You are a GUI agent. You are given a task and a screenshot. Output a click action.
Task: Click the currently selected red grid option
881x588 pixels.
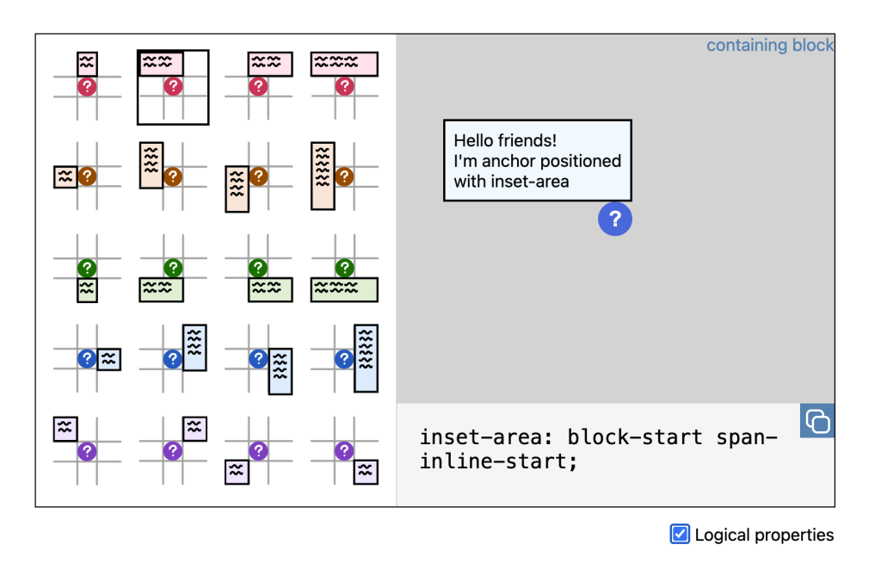tap(173, 85)
